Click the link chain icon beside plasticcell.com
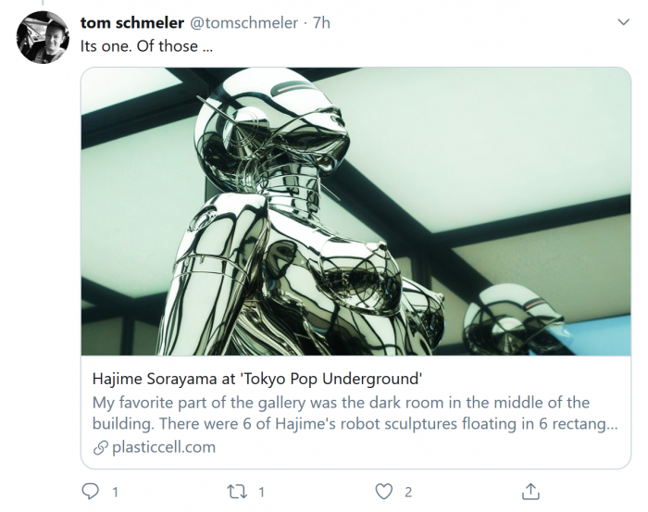The image size is (648, 512). pyautogui.click(x=100, y=447)
